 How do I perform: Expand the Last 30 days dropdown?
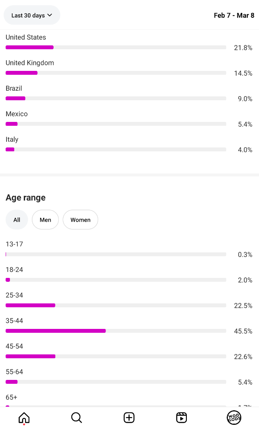coord(32,15)
